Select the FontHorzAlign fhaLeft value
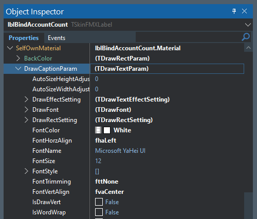257x219 pixels. [106, 141]
